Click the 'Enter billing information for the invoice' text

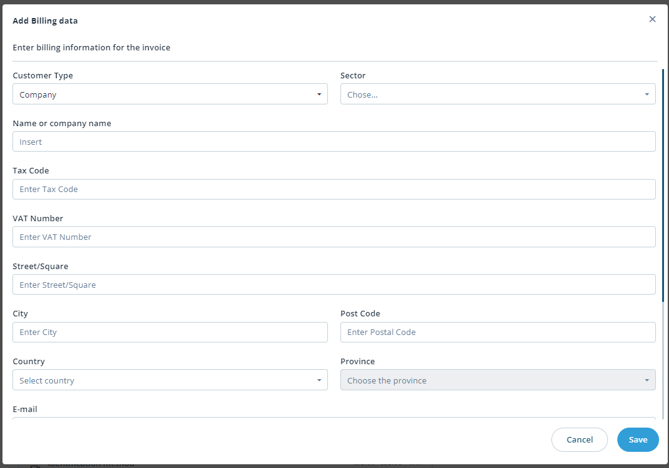91,47
